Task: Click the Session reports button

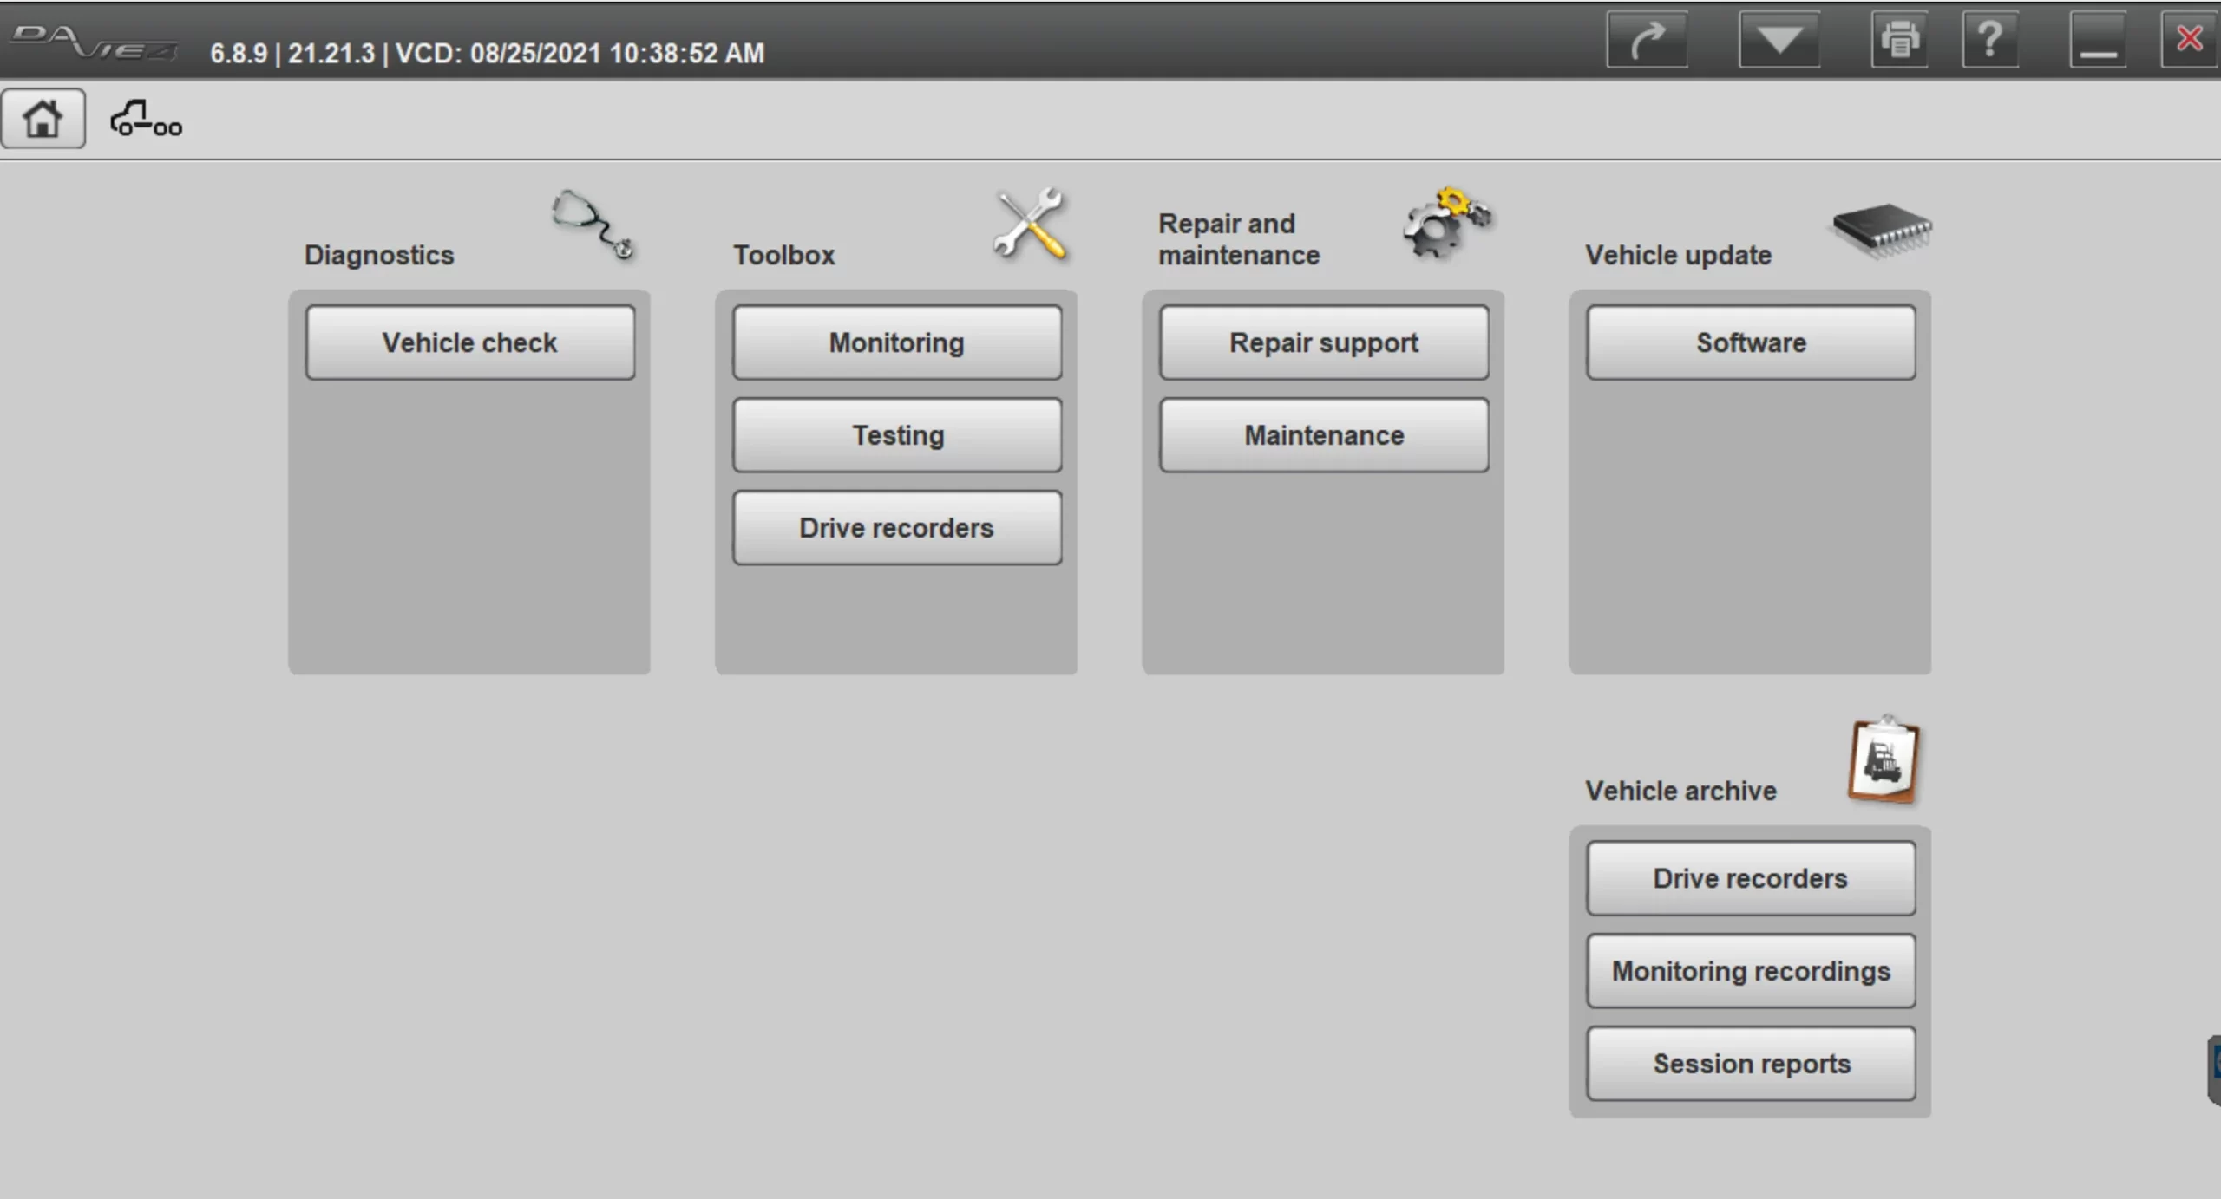Action: tap(1750, 1064)
